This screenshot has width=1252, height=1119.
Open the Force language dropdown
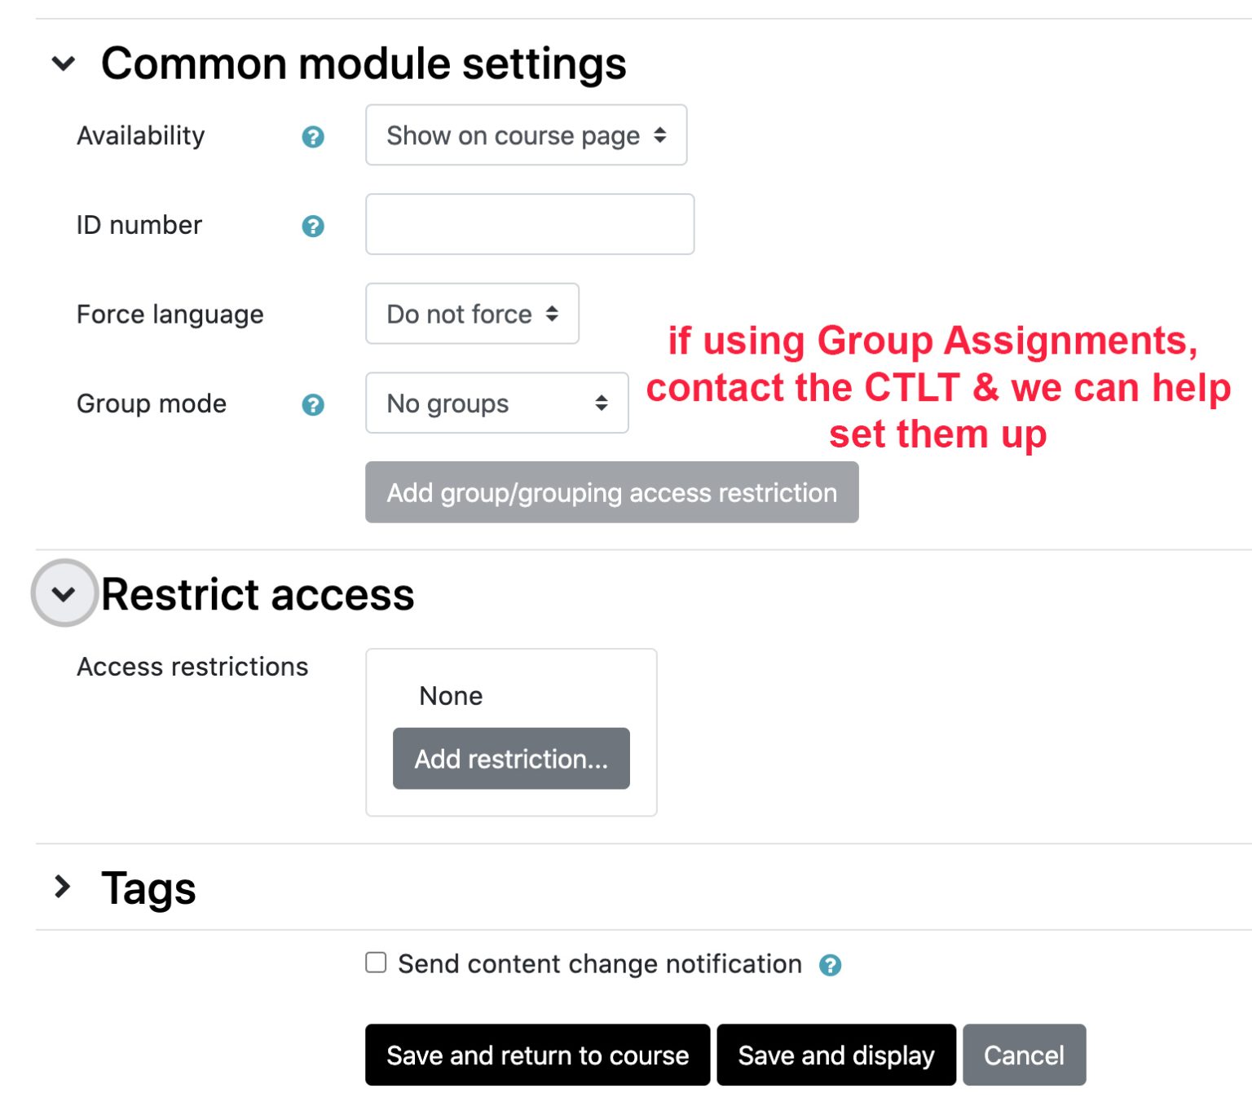tap(472, 314)
